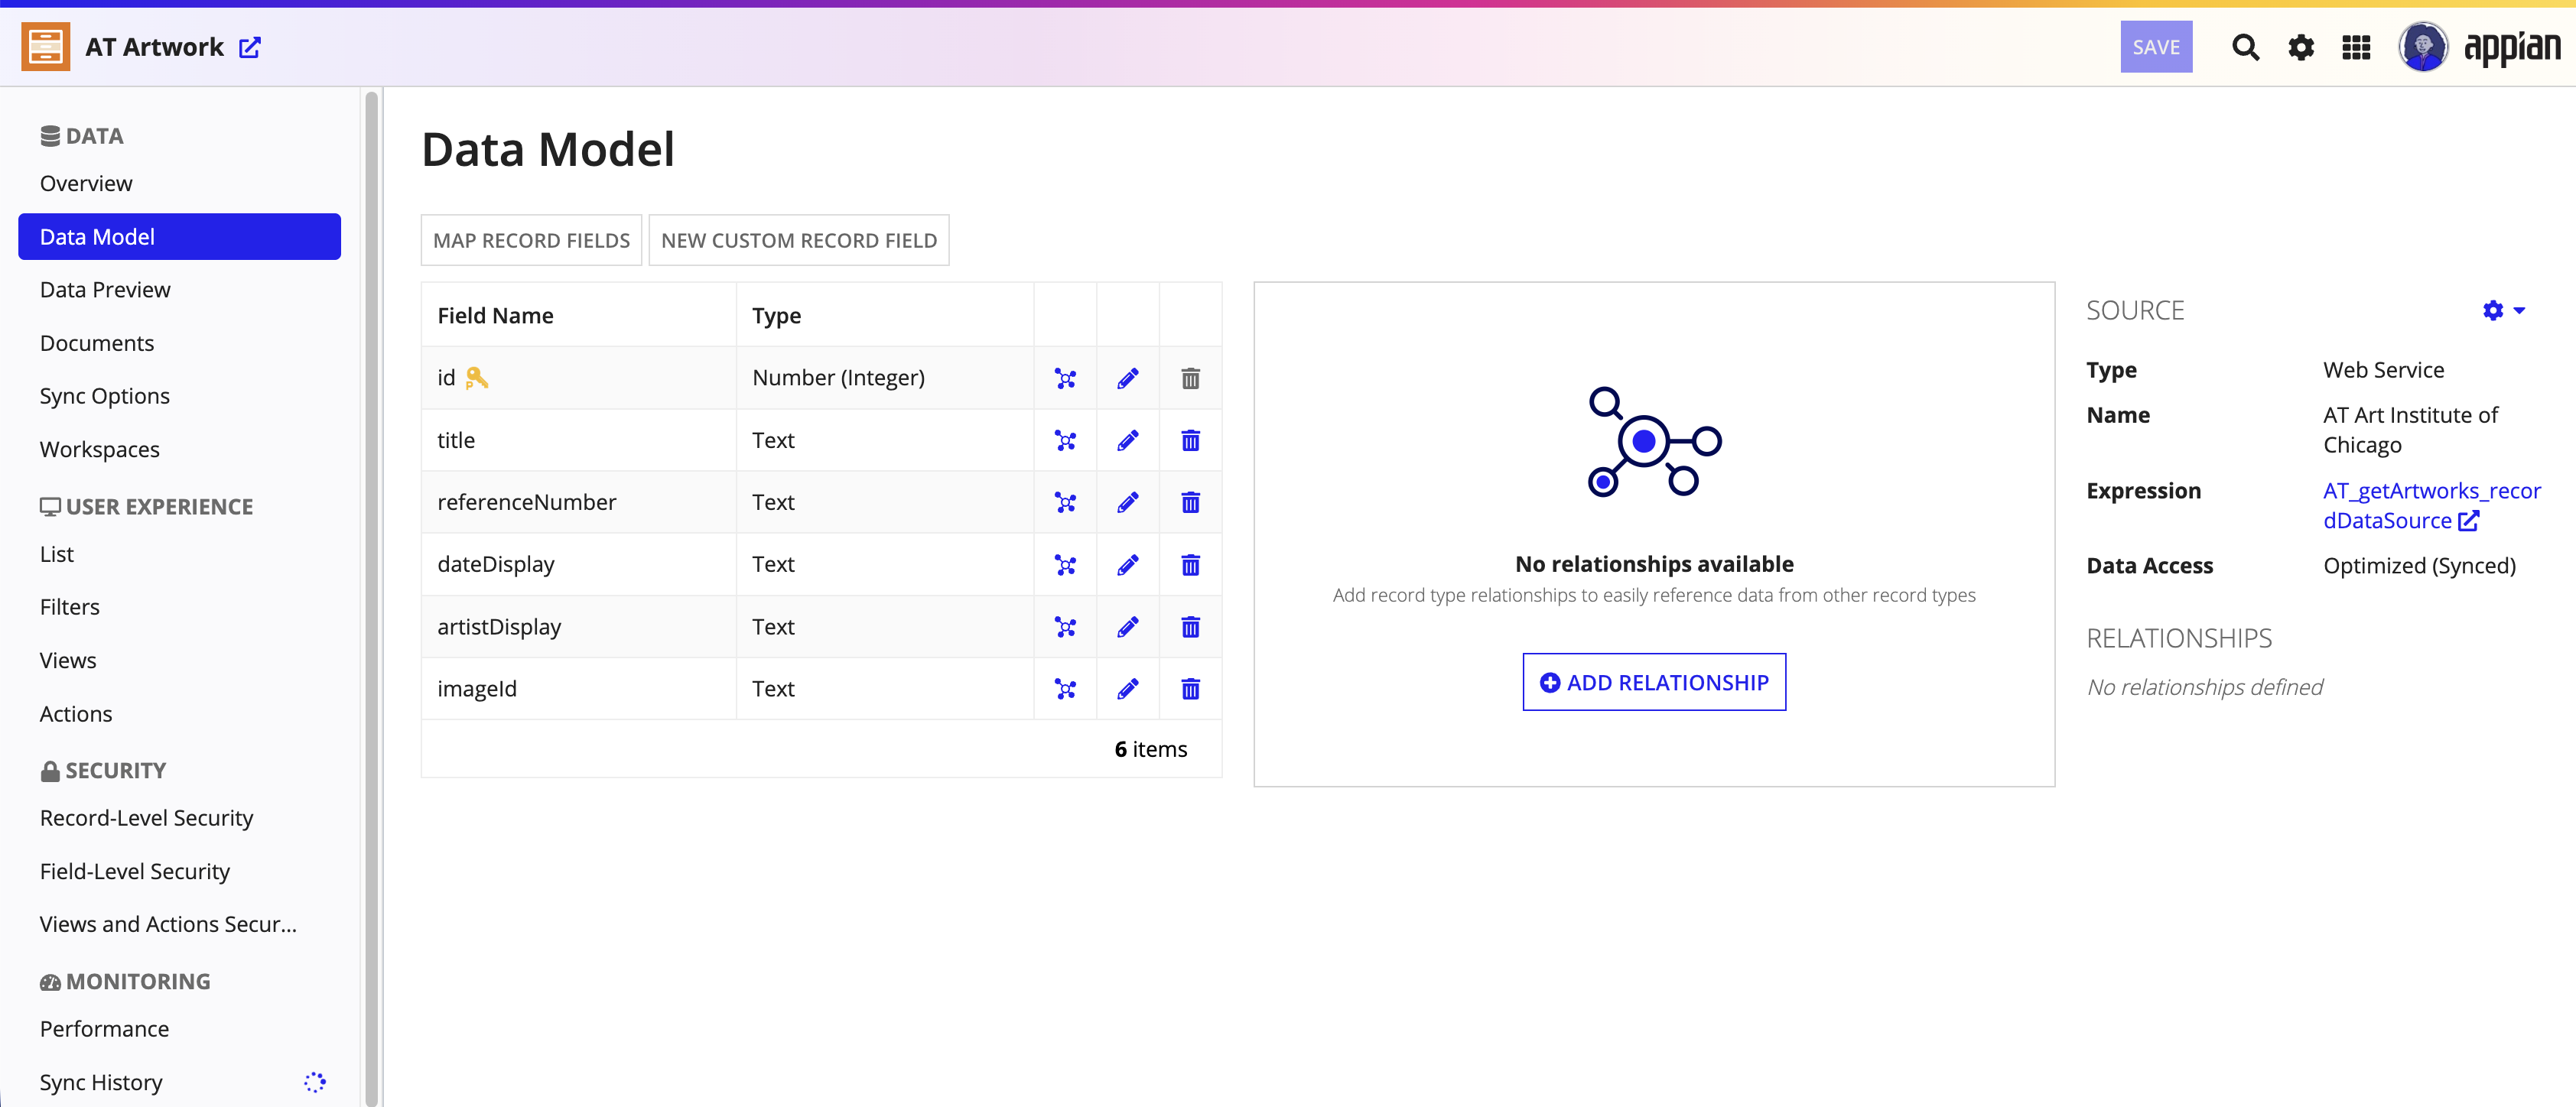Open AT Artwork in new window icon
2576x1107 pixels.
[250, 47]
